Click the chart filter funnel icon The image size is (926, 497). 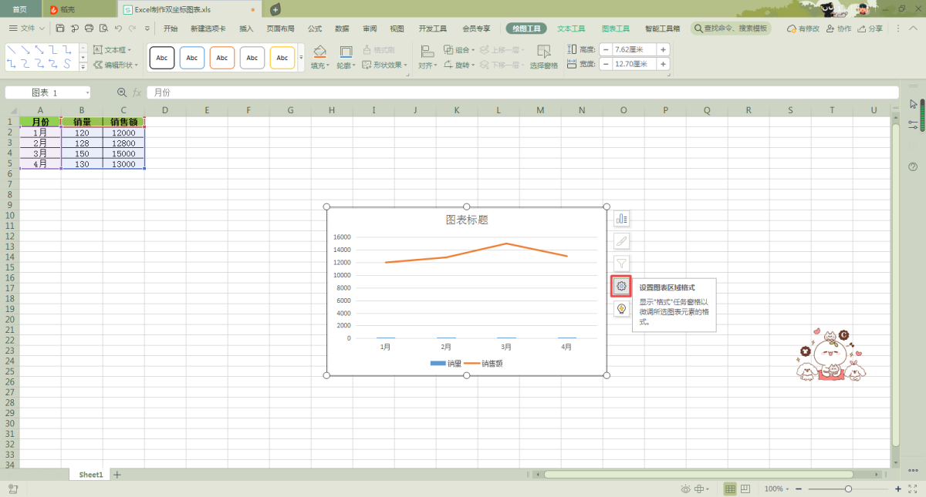pos(622,264)
